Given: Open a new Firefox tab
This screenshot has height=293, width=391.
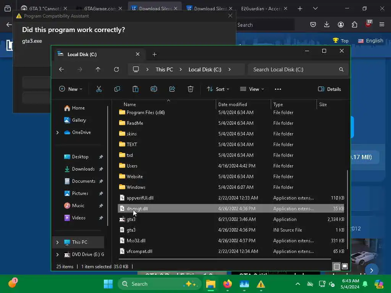Looking at the screenshot, I should [300, 8].
